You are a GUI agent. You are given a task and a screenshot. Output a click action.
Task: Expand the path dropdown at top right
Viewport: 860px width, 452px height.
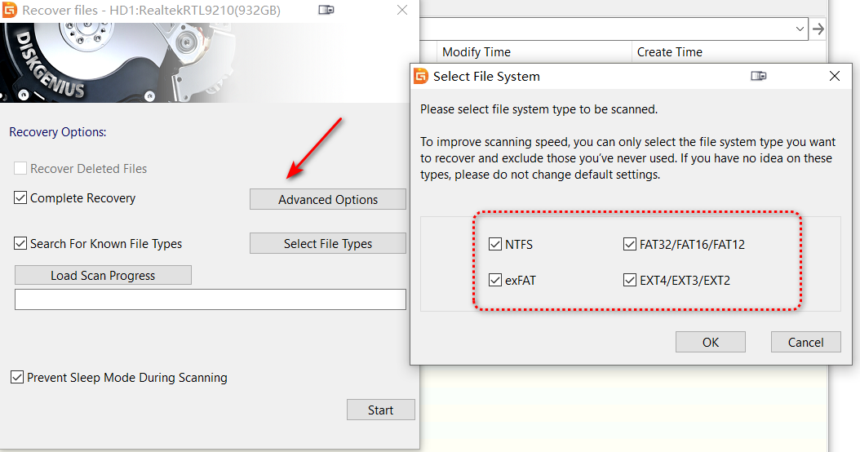pyautogui.click(x=800, y=29)
